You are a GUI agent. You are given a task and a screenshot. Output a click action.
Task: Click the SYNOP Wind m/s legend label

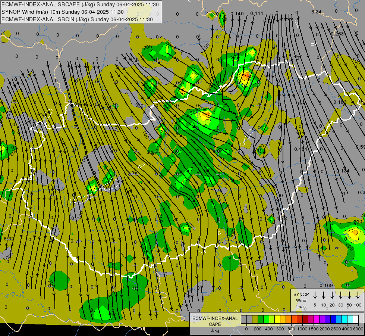[301, 300]
